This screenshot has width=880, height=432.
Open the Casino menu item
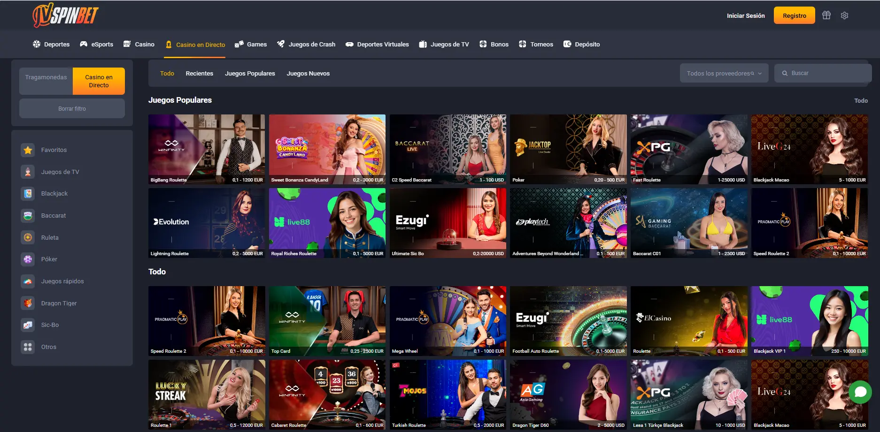pyautogui.click(x=139, y=44)
